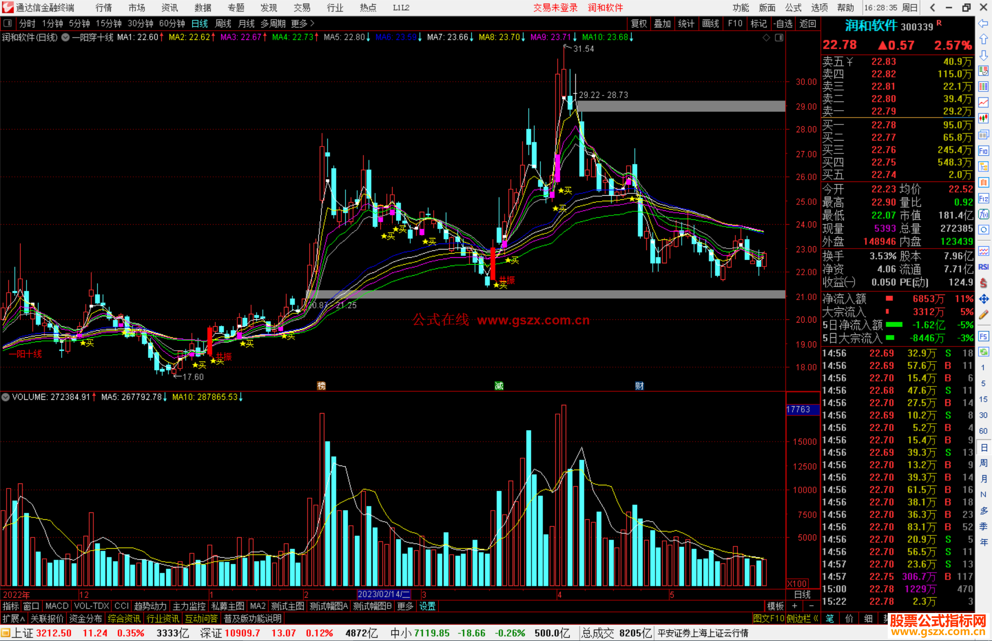The height and width of the screenshot is (641, 992).
Task: Click the four-way move arrows icon
Action: click(x=983, y=299)
